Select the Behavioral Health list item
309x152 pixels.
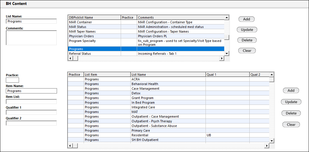coord(145,84)
